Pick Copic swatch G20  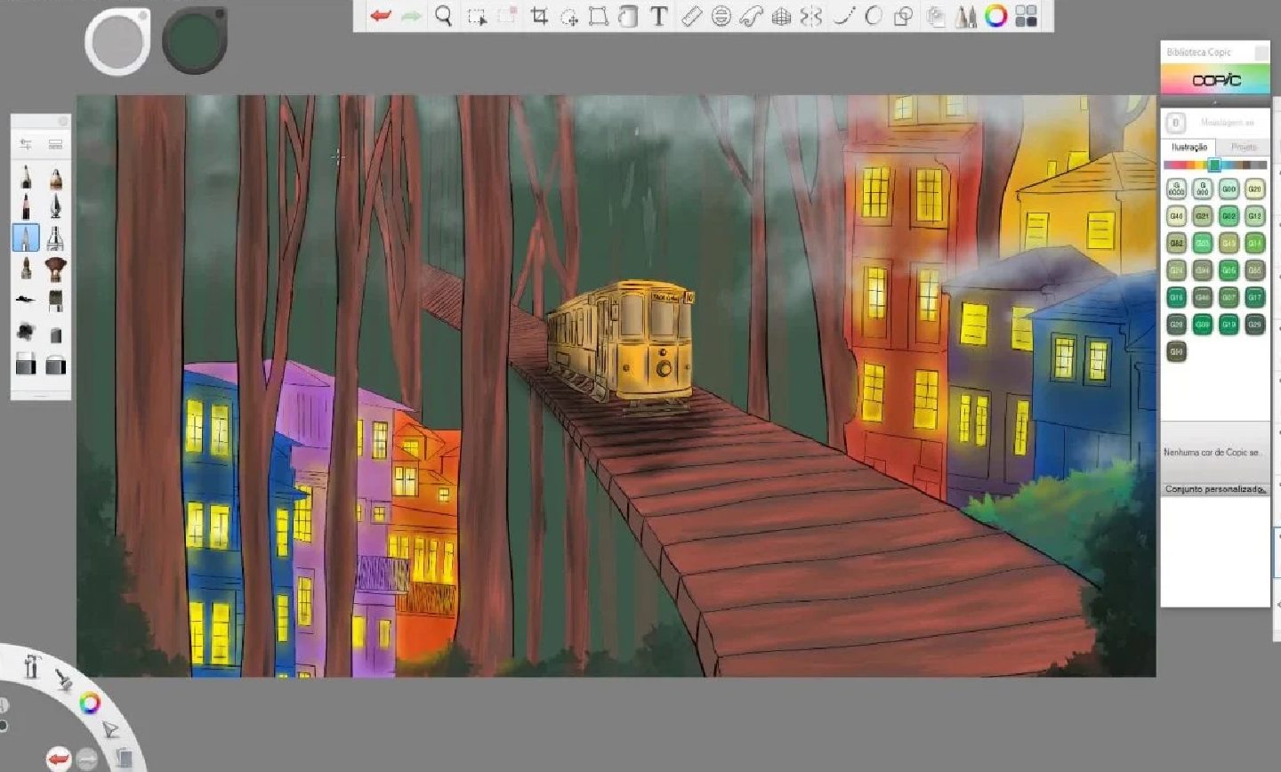(x=1254, y=189)
